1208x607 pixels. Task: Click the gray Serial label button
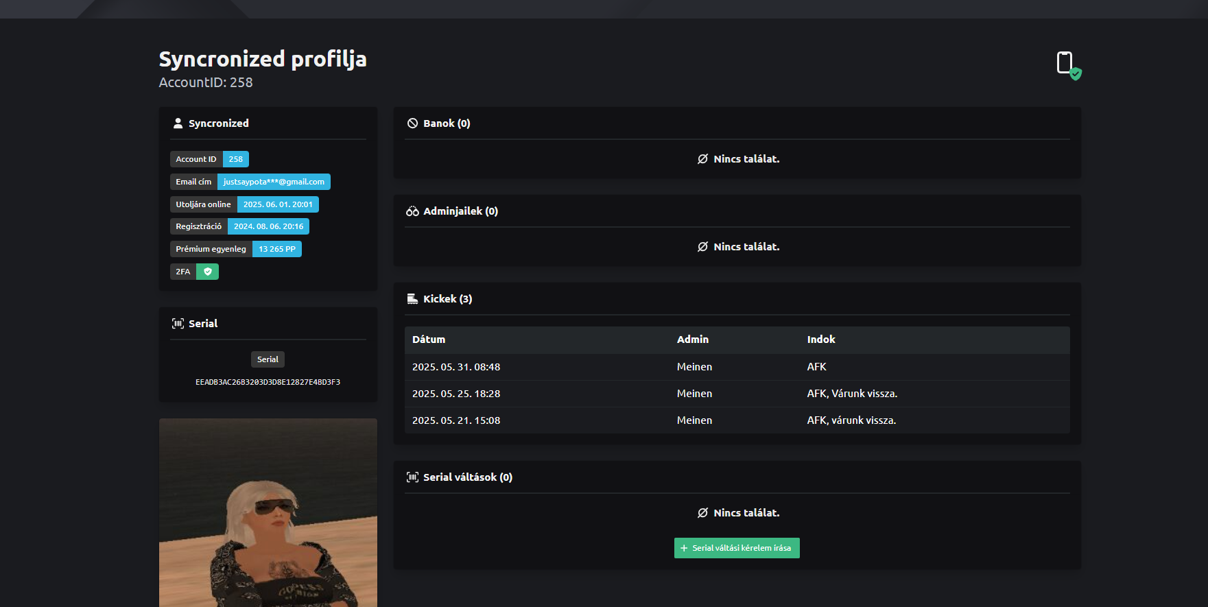[x=268, y=359]
